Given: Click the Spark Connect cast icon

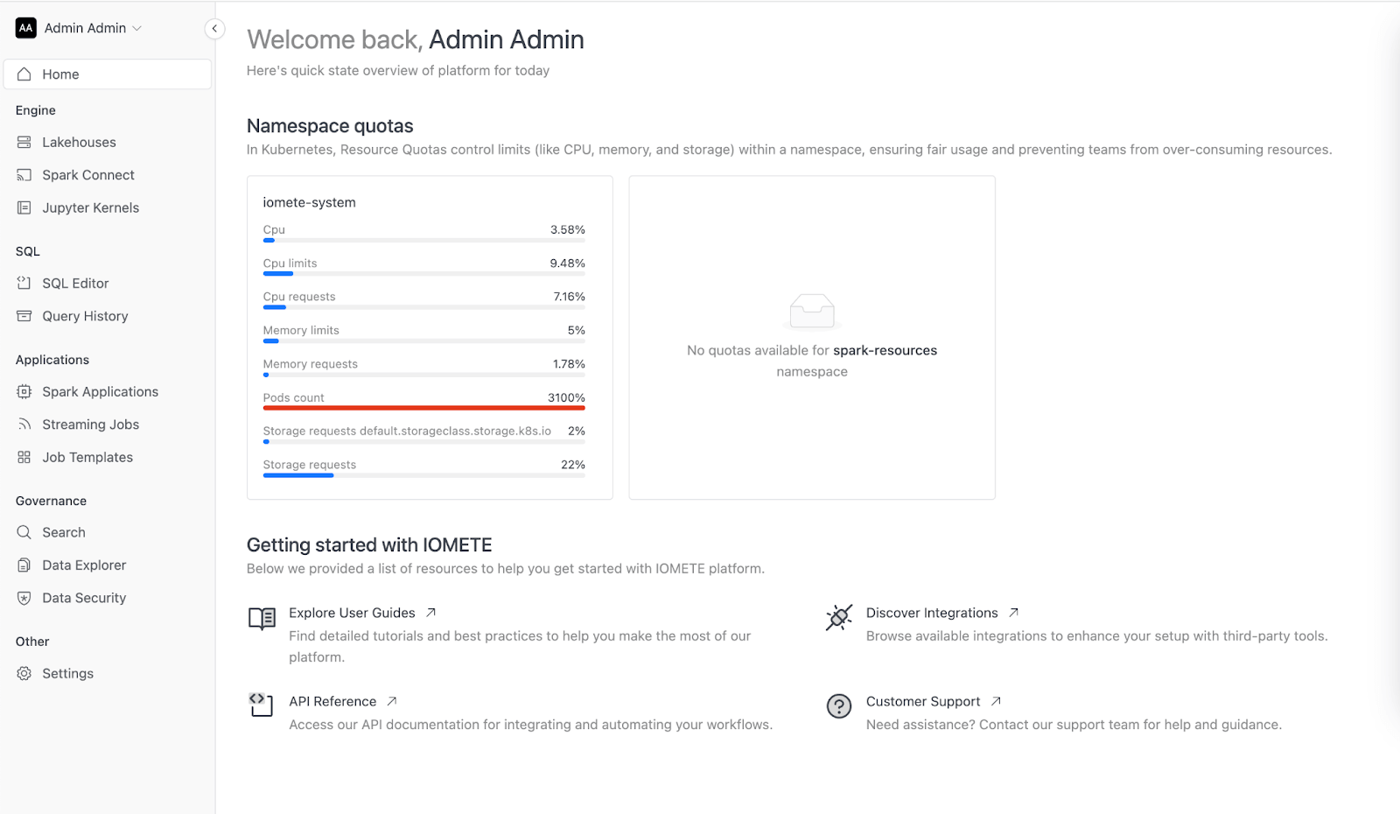Looking at the screenshot, I should 24,175.
